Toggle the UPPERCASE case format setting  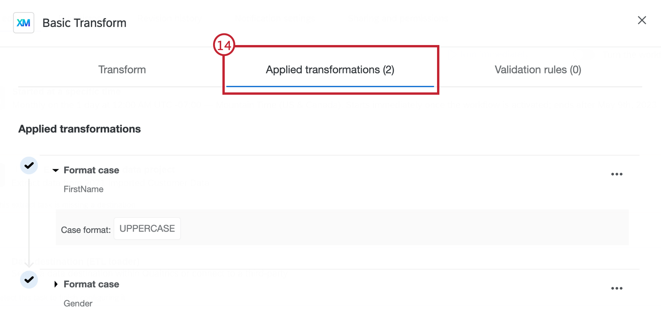[x=147, y=229]
